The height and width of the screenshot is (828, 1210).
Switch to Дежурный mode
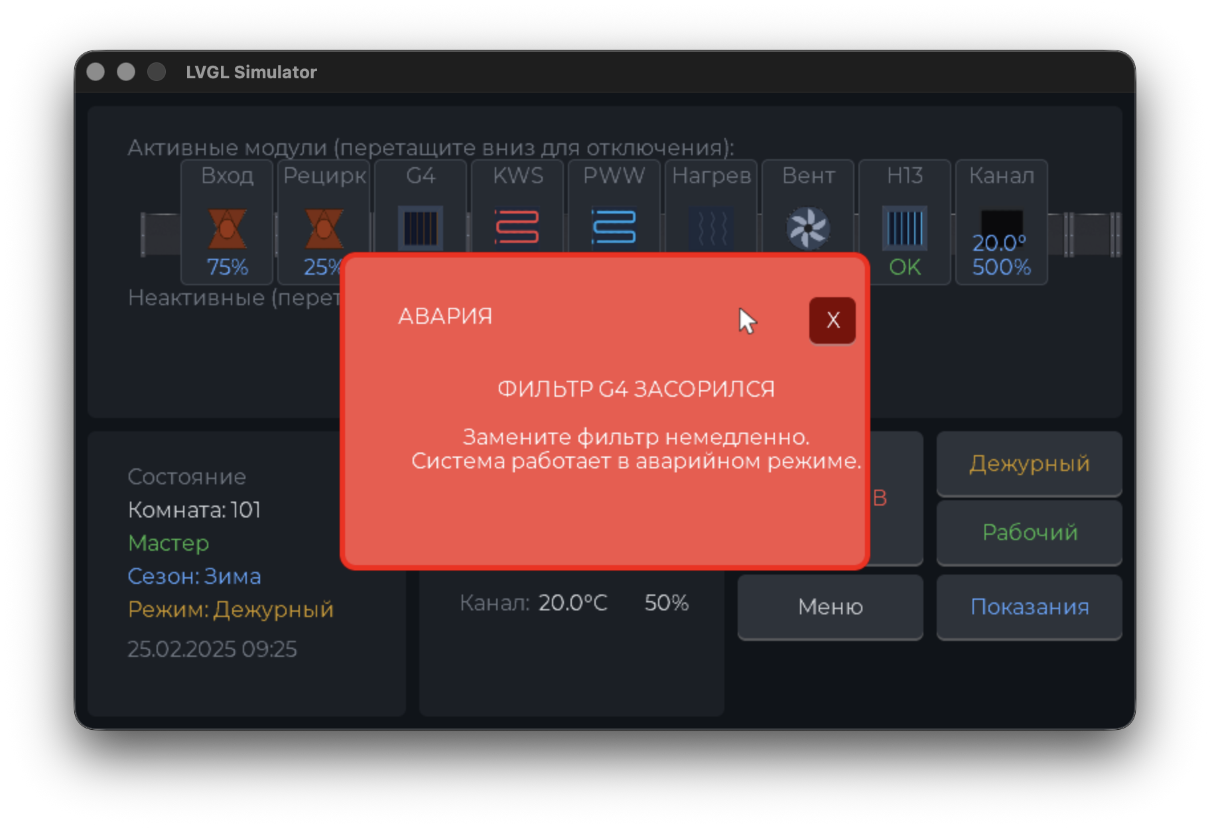[1029, 464]
